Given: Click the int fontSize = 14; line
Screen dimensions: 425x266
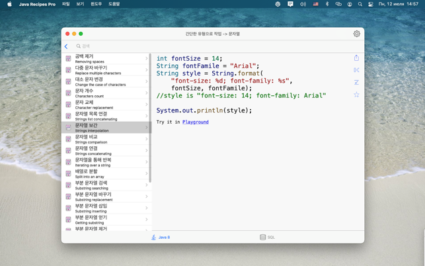Looking at the screenshot, I should (189, 58).
